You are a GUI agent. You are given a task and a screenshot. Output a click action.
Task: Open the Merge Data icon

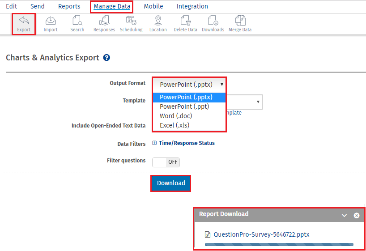click(240, 21)
